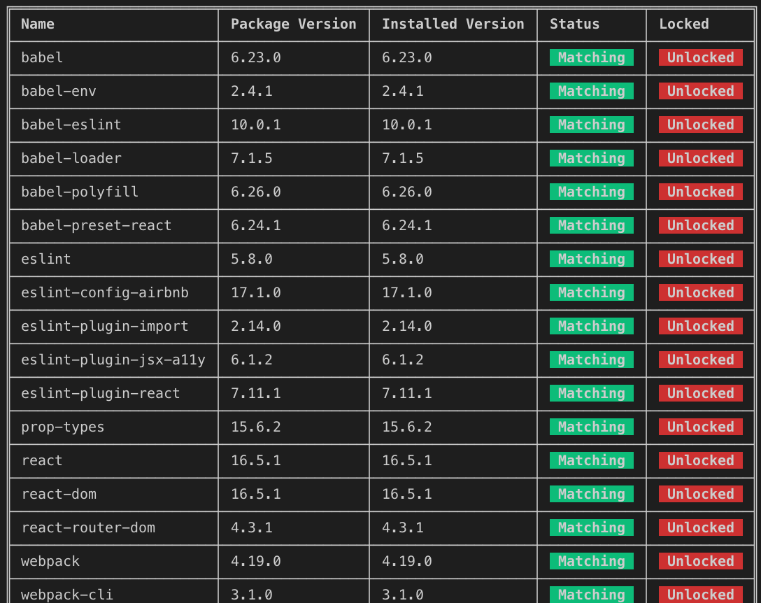Select the eslint-config-airbnb package name
This screenshot has width=761, height=603.
(105, 292)
